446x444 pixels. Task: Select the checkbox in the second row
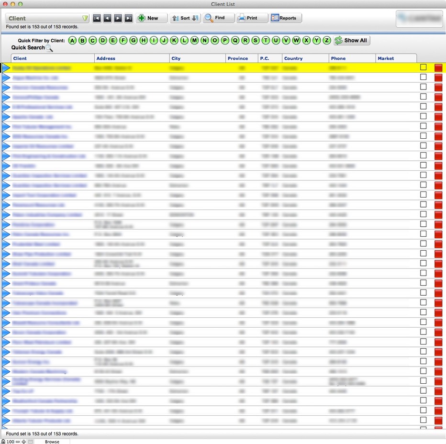[x=423, y=77]
